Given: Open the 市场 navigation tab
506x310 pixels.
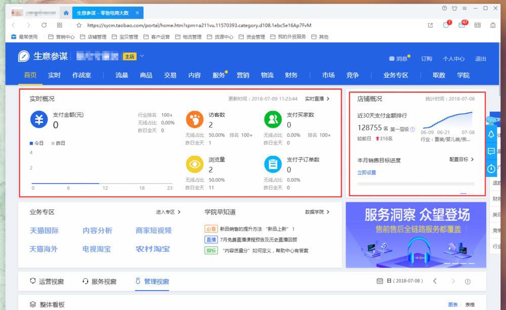Looking at the screenshot, I should [328, 75].
